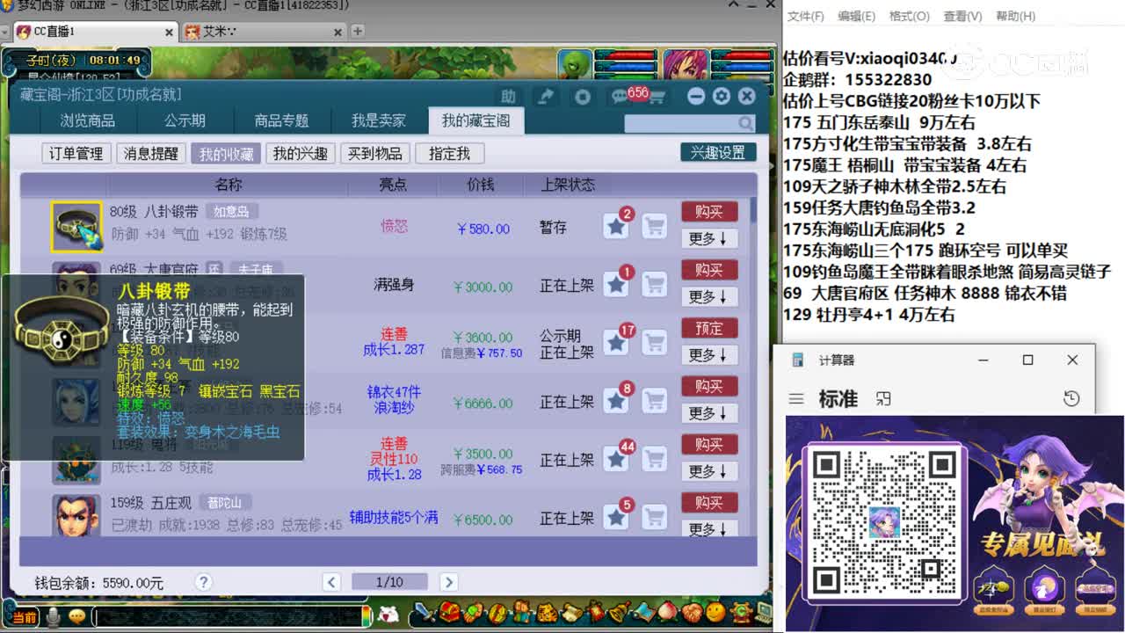Click the bell icon in game toolbar

[x=620, y=611]
